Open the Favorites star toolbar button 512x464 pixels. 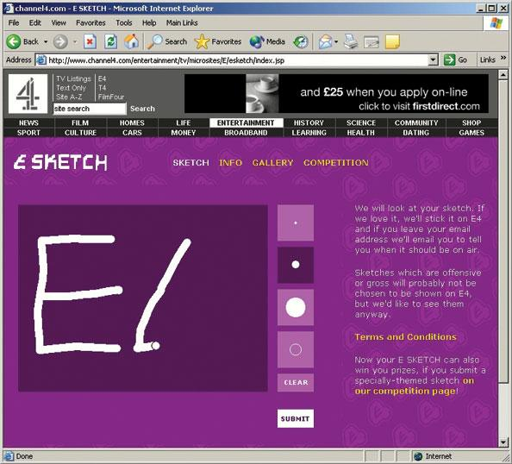click(217, 41)
